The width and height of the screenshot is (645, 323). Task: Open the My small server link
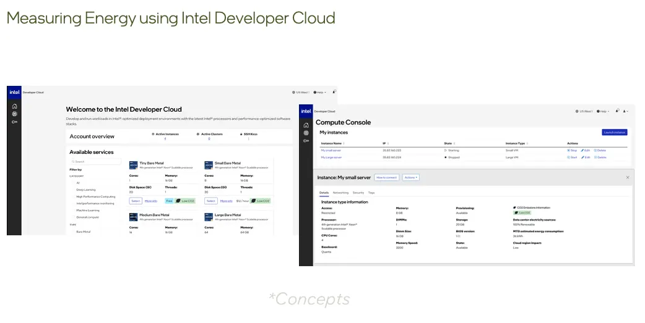coord(331,151)
